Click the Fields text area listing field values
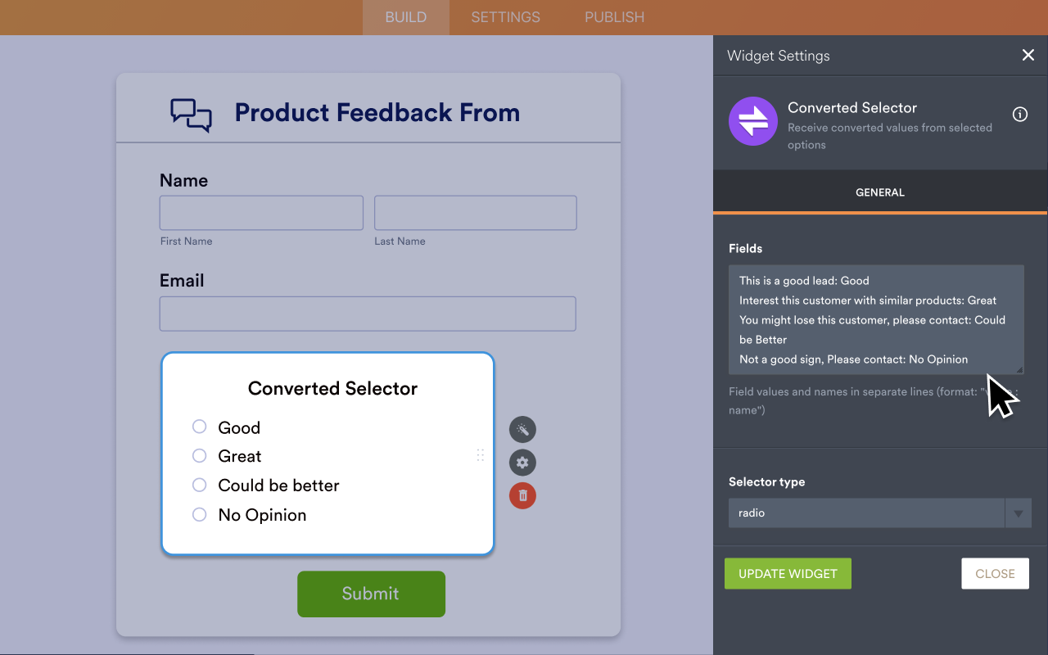Image resolution: width=1048 pixels, height=655 pixels. 876,318
